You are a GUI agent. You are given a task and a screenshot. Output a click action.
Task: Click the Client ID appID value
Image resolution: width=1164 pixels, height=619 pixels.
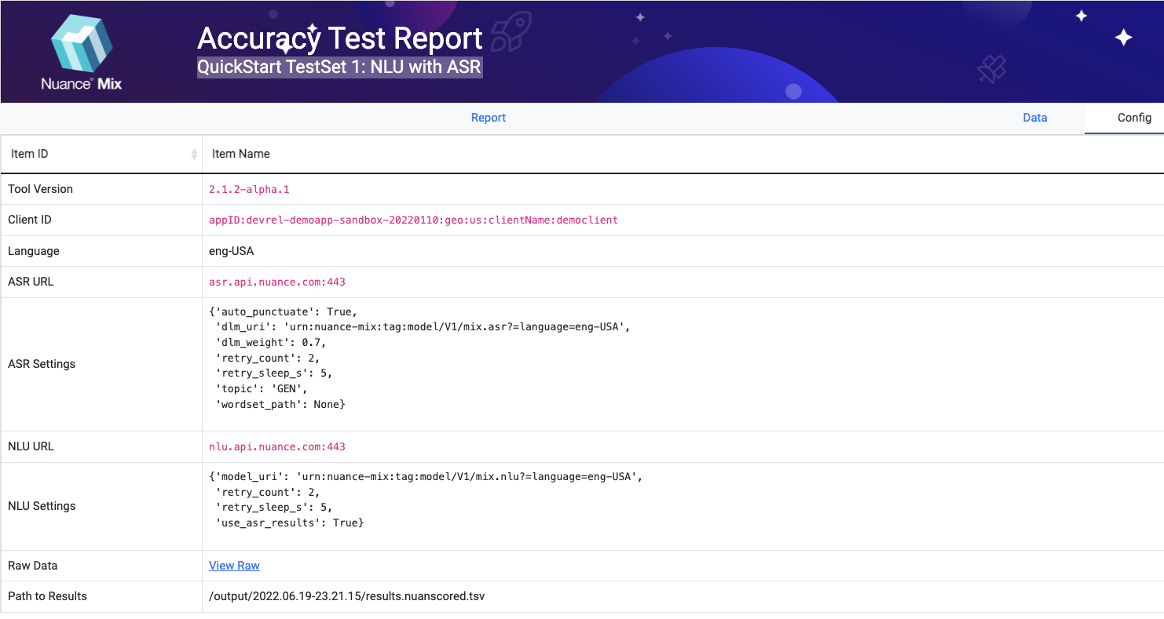click(413, 220)
